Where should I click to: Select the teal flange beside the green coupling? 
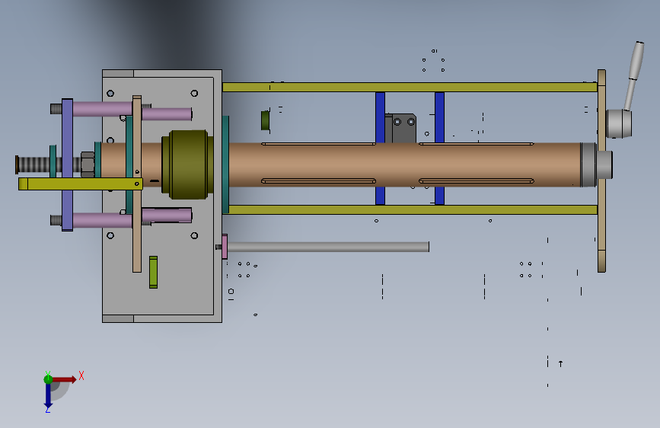[225, 164]
